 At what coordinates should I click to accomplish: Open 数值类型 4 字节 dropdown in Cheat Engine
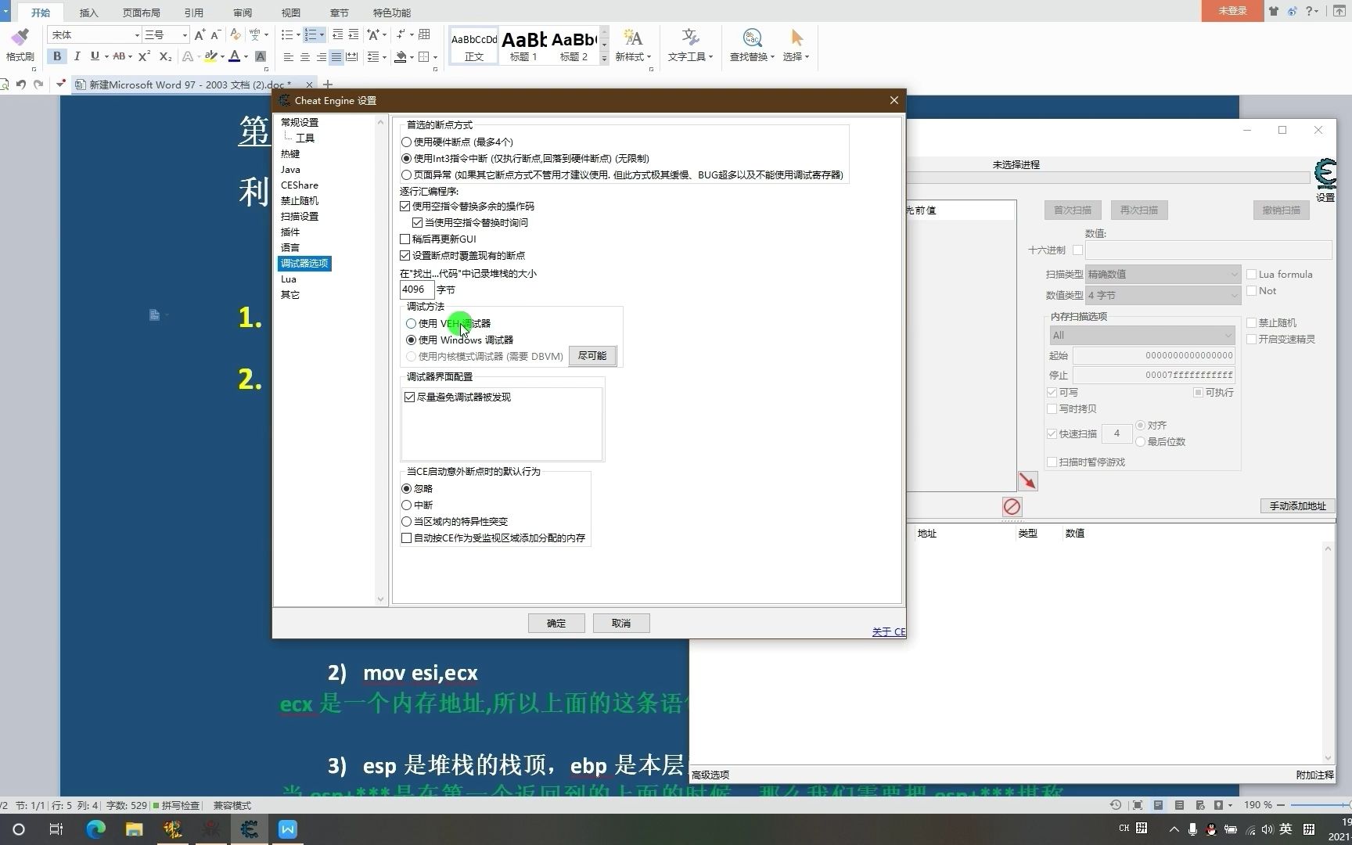[x=1163, y=296]
